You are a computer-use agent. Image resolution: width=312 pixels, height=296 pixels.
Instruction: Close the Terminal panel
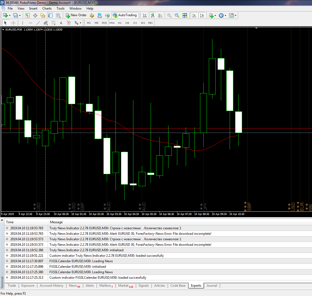2,220
